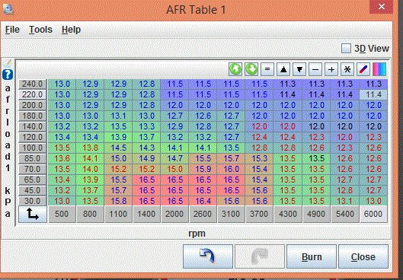The width and height of the screenshot is (403, 280).
Task: Select the 500 rpm bin
Action: tap(62, 214)
